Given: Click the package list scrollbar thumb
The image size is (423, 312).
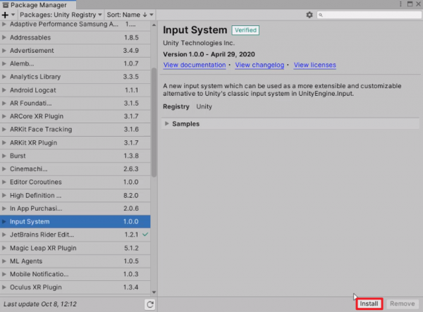Looking at the screenshot, I should click(x=154, y=123).
